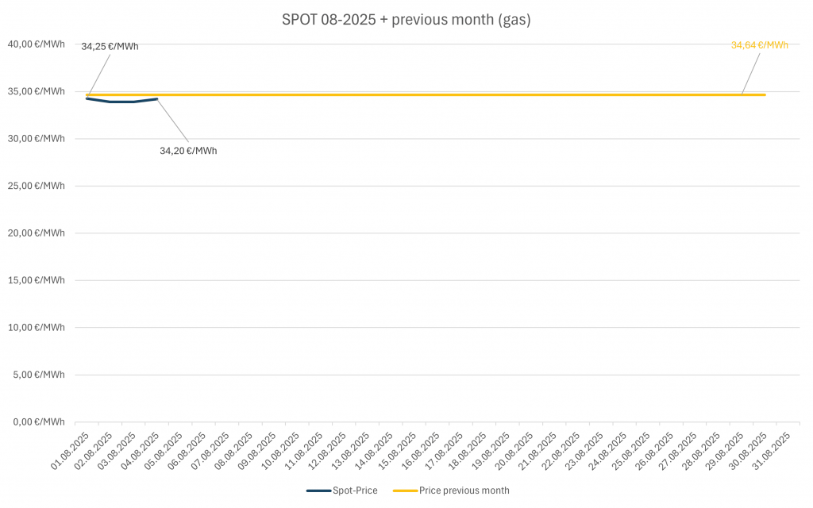
Task: Click the 0,00 €/MWh y-axis label
Action: (x=40, y=421)
